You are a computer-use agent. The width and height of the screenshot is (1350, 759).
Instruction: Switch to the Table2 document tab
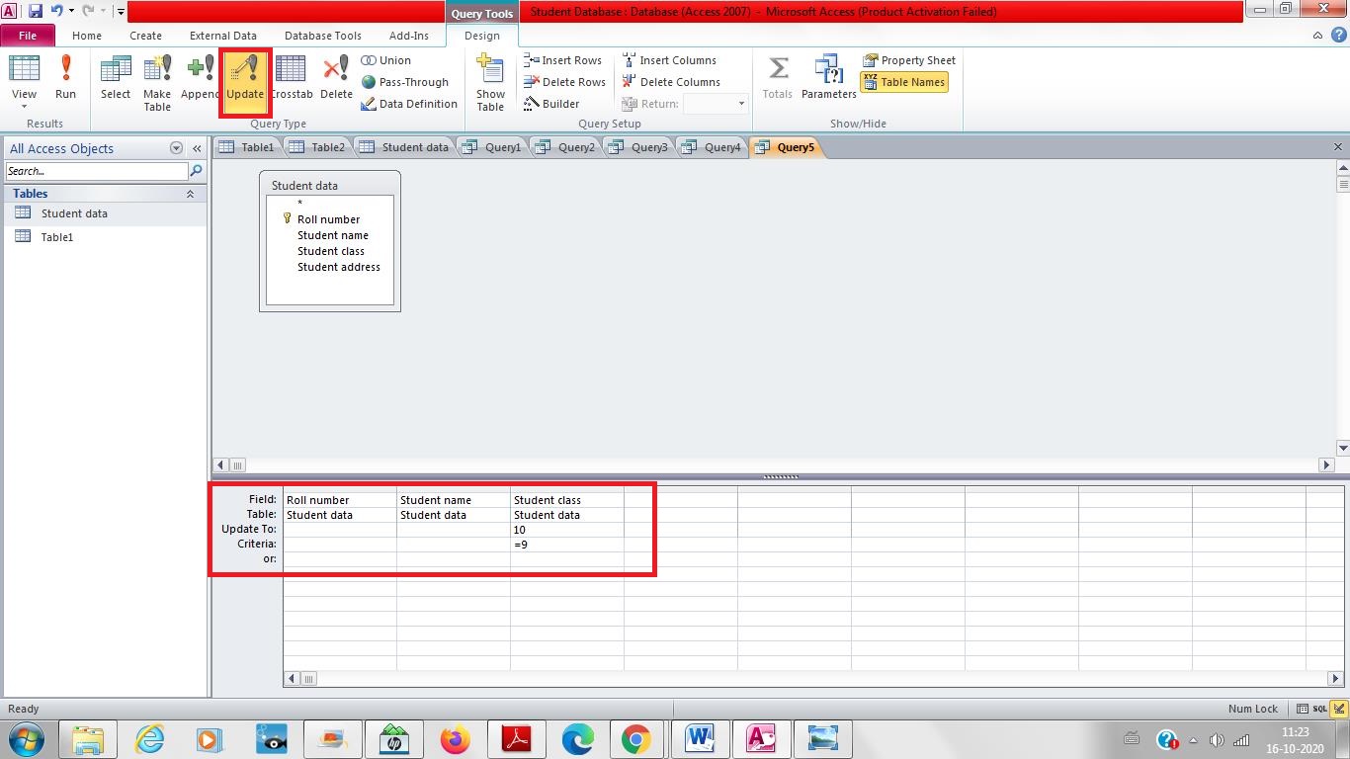click(x=318, y=147)
